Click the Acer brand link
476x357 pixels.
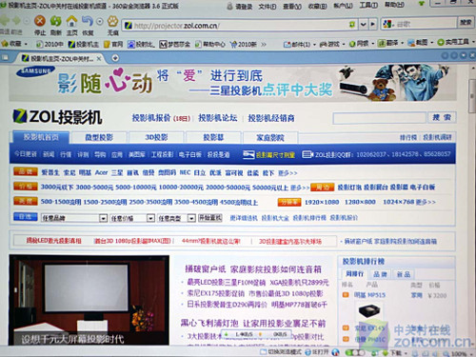[x=101, y=172]
